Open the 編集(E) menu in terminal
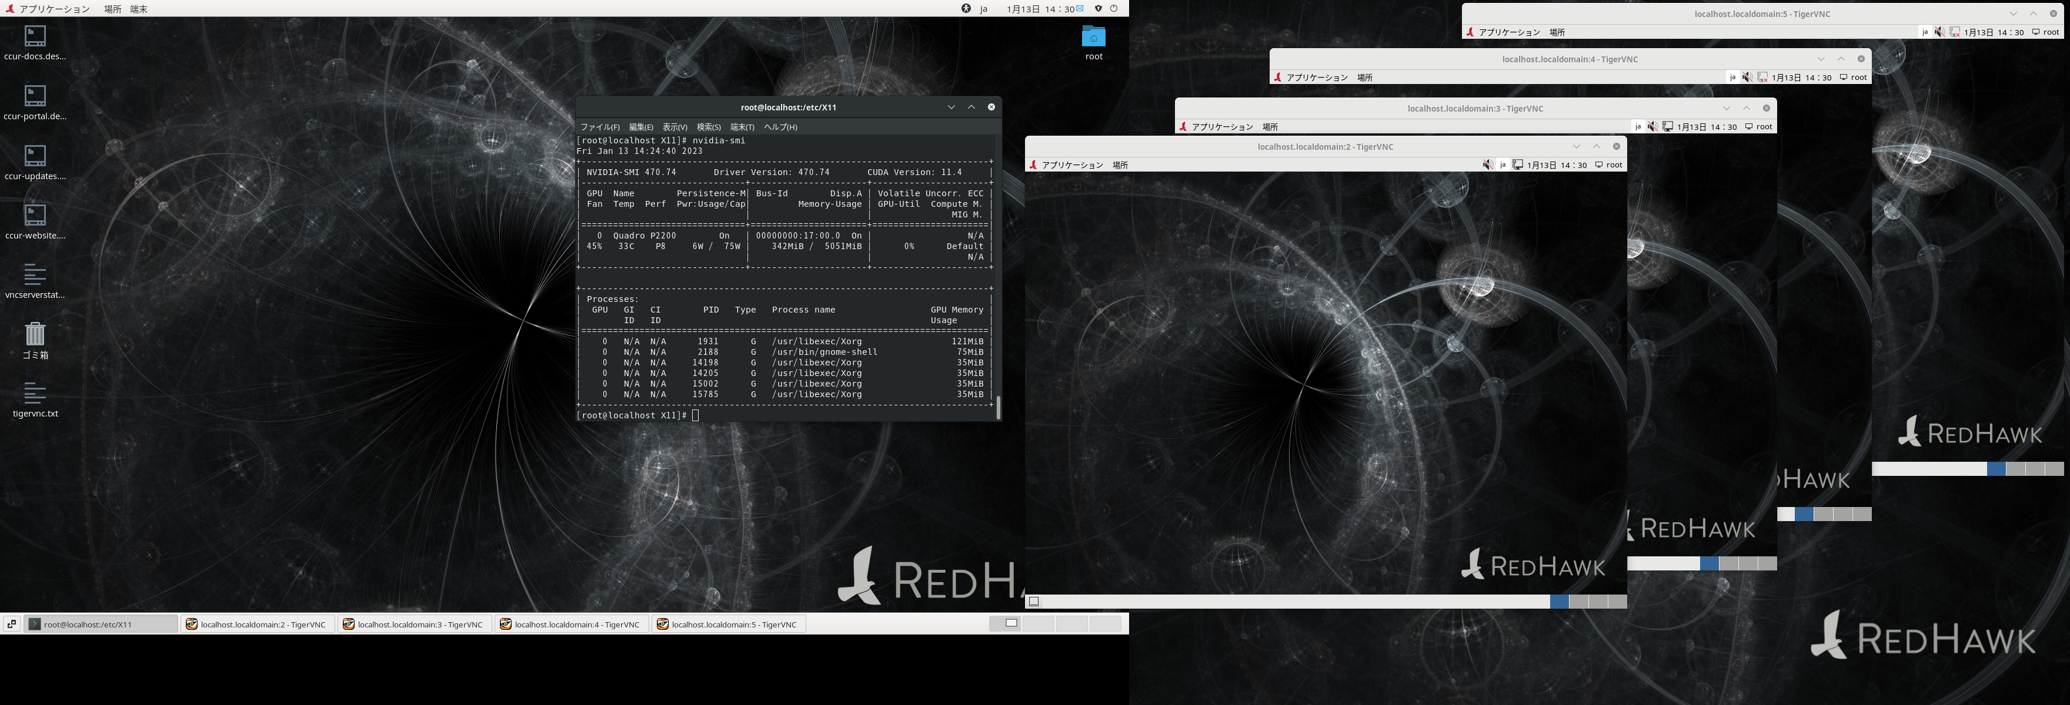 click(641, 127)
